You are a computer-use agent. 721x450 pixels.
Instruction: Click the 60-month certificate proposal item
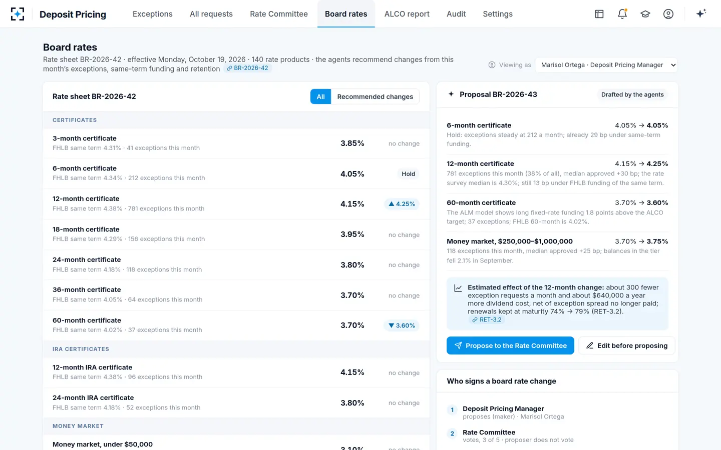(557, 212)
